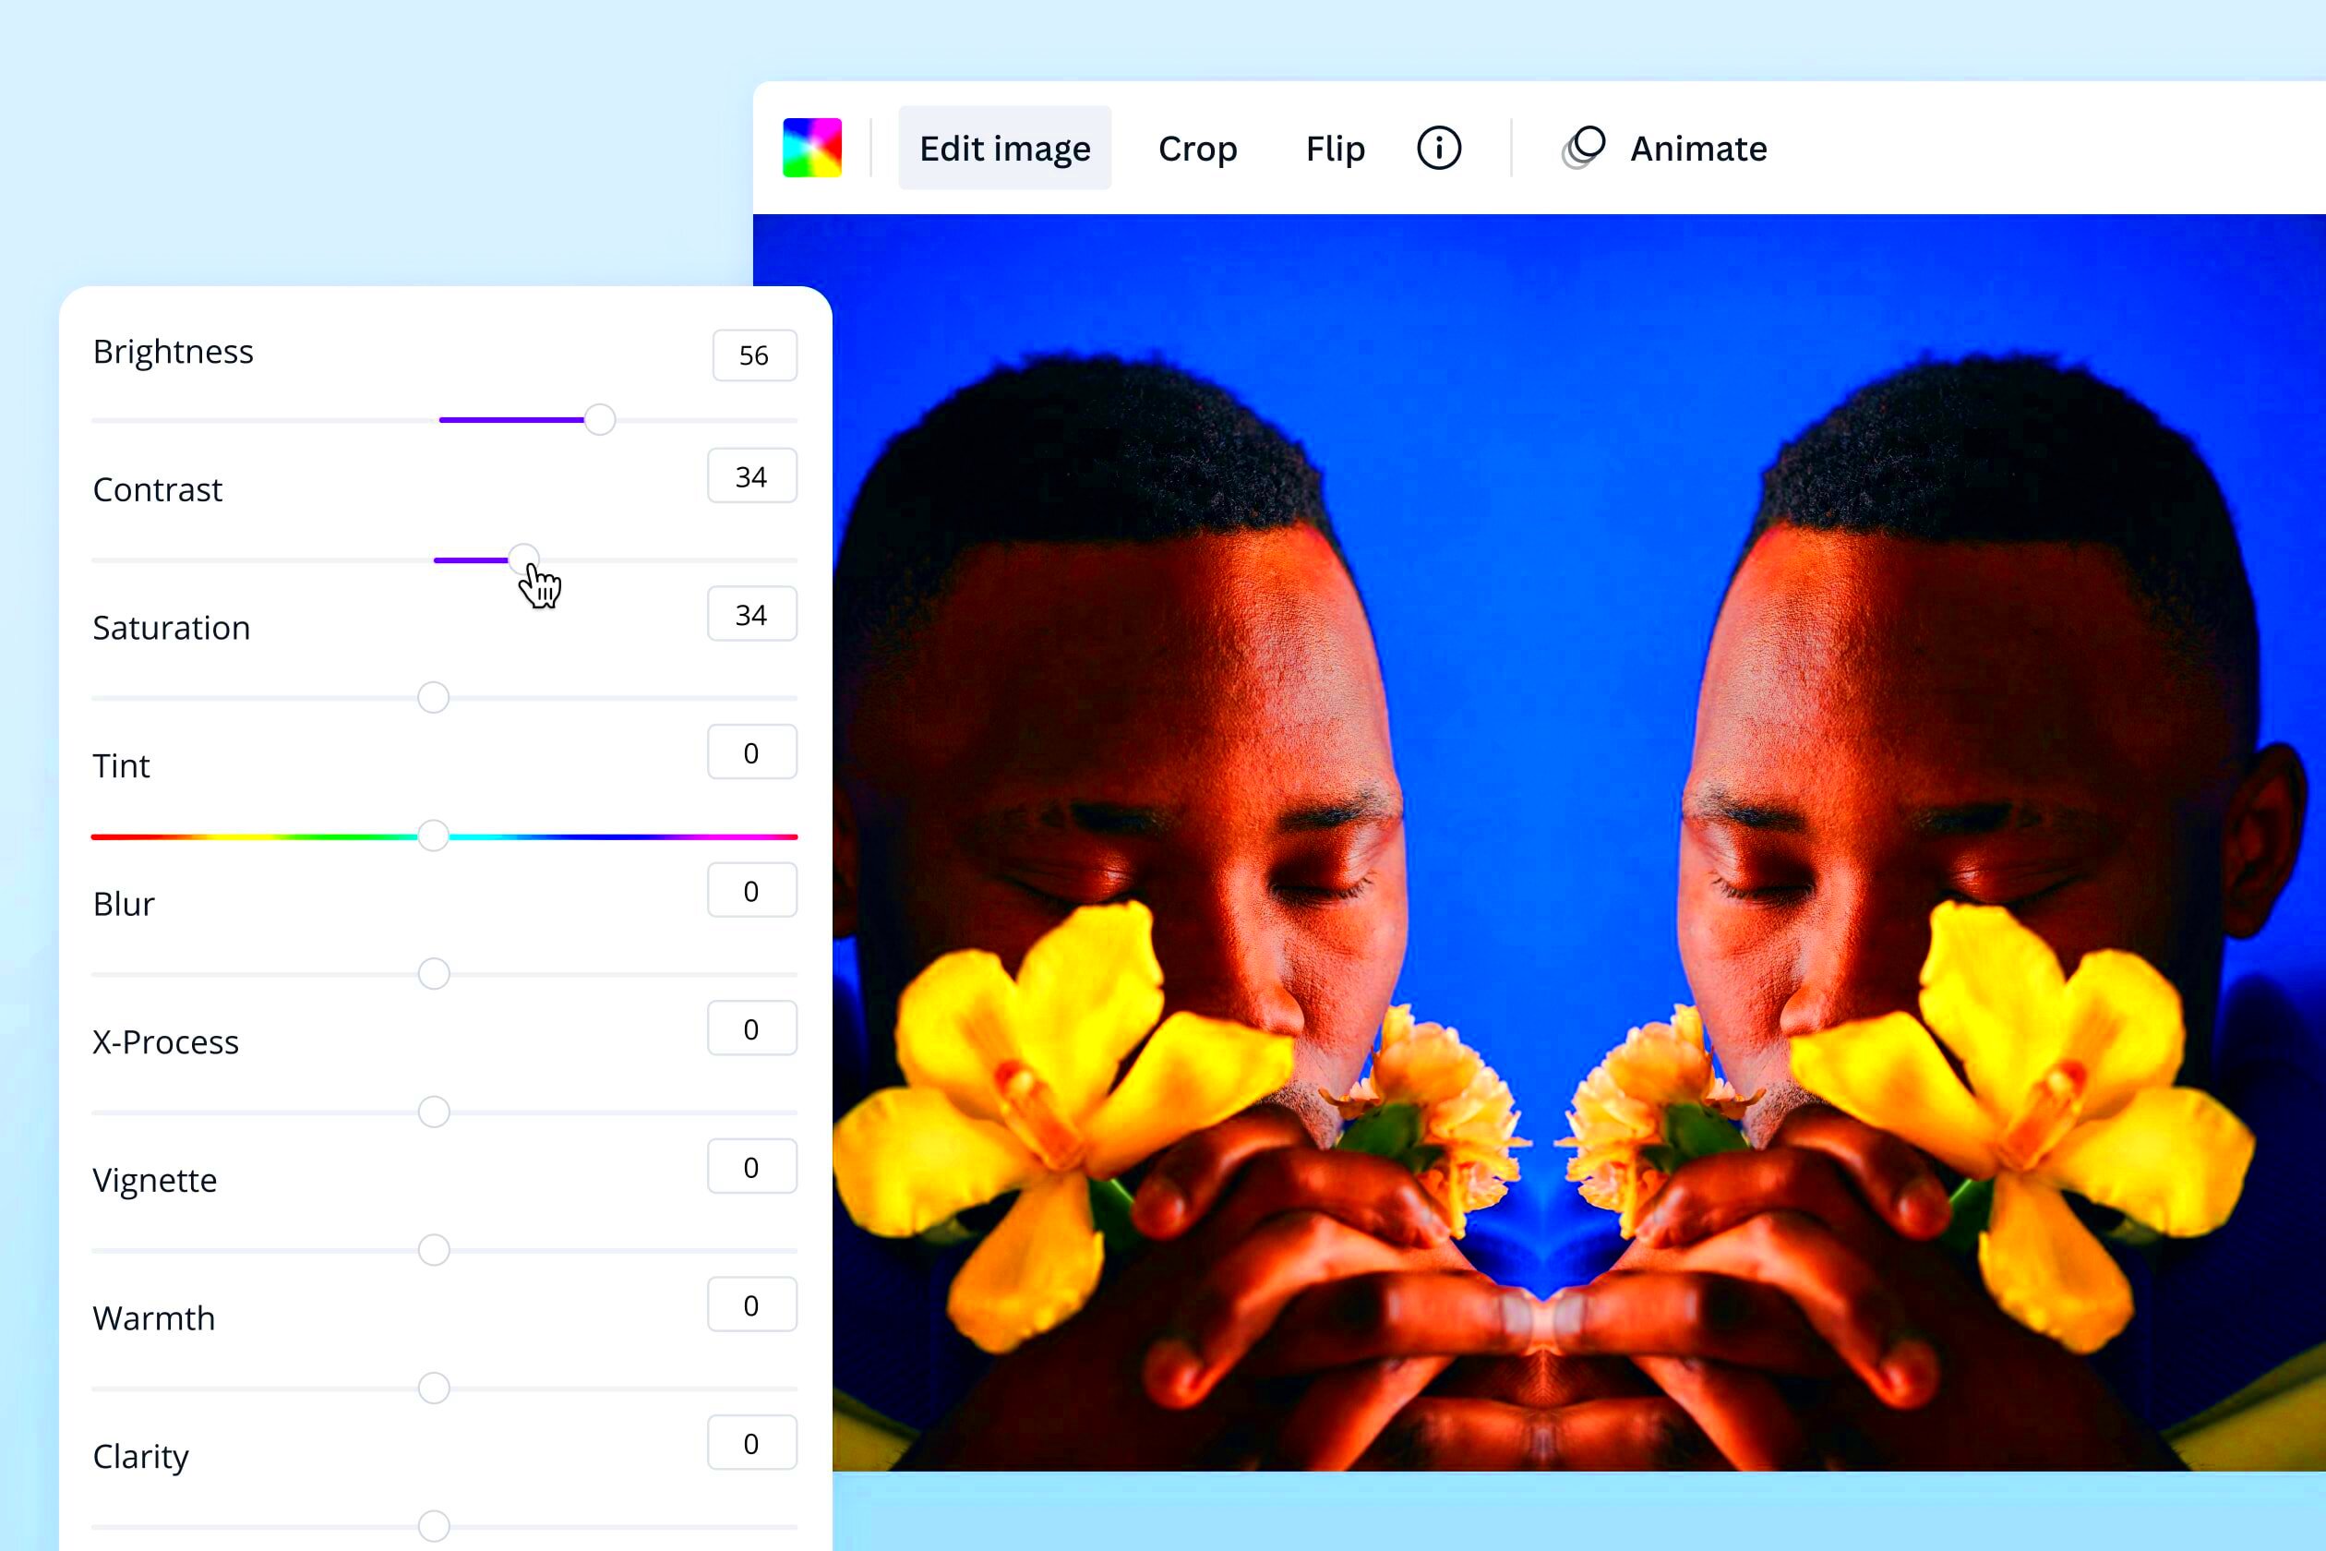Switch to the Crop tab
The image size is (2326, 1551).
pyautogui.click(x=1199, y=149)
